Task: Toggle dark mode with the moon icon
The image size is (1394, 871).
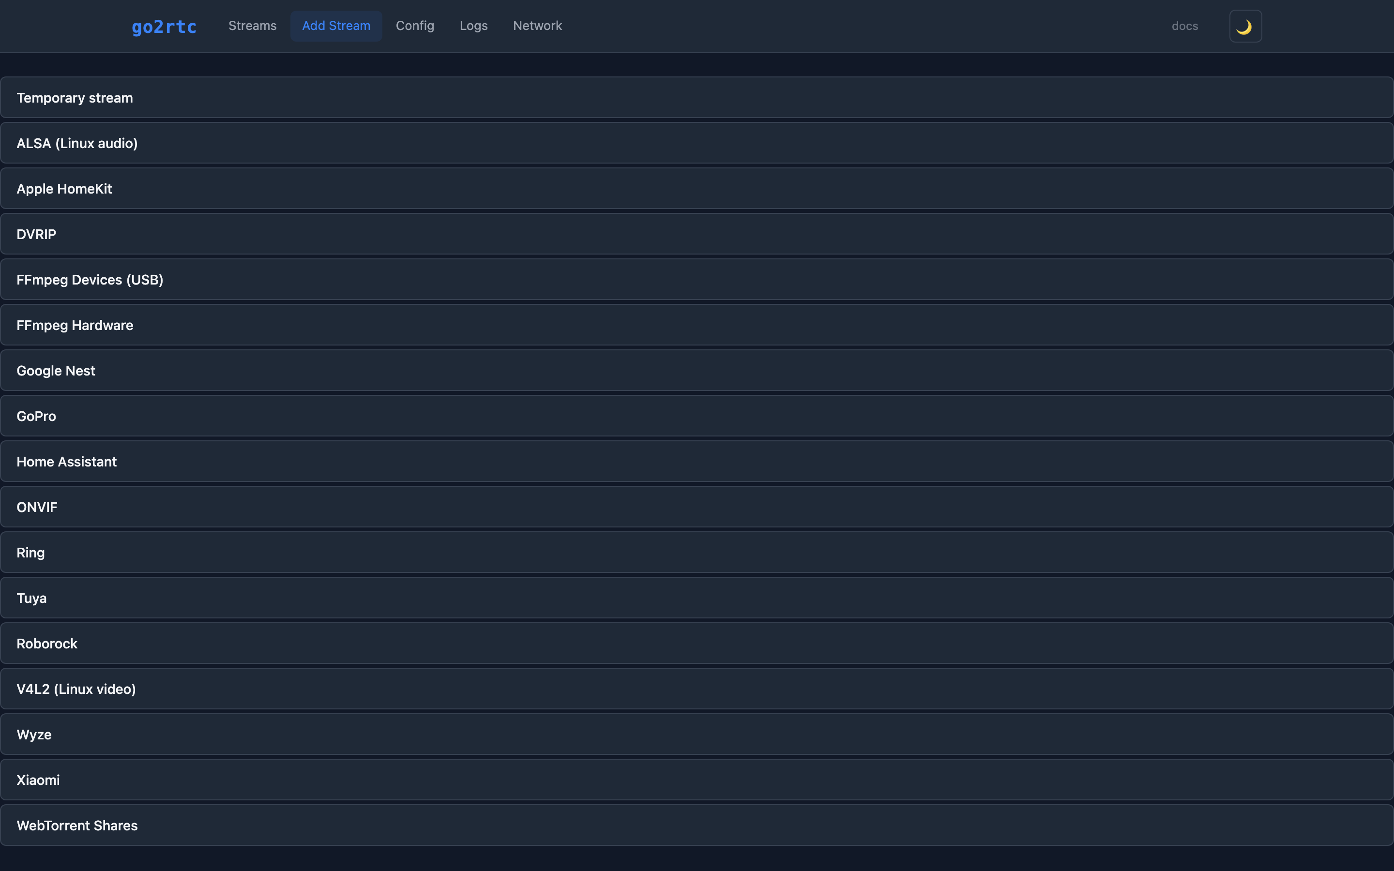Action: (x=1245, y=27)
